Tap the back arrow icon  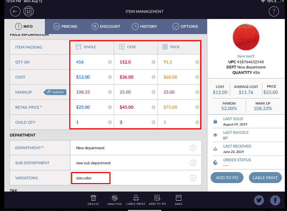(15, 11)
